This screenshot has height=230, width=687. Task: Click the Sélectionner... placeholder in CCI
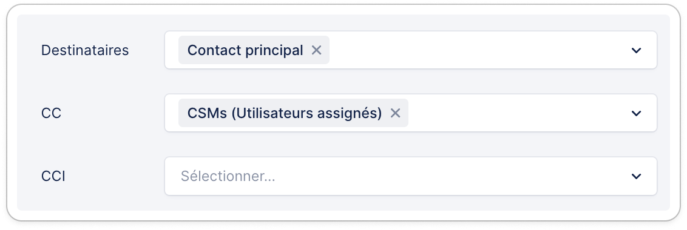[228, 176]
